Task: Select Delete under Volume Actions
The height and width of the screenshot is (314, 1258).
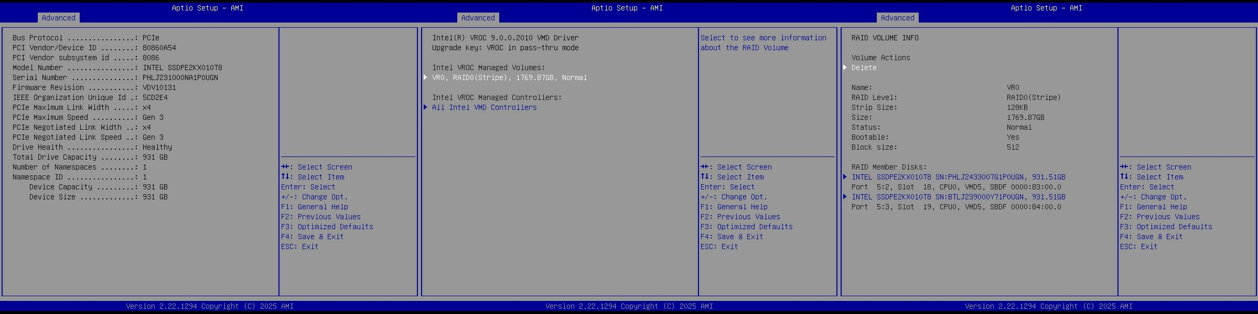Action: [864, 68]
